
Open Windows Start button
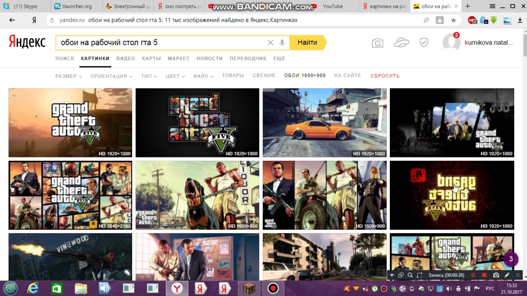(x=10, y=288)
